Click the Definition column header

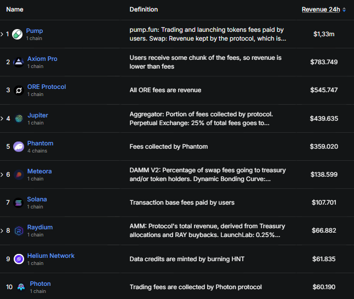point(144,9)
